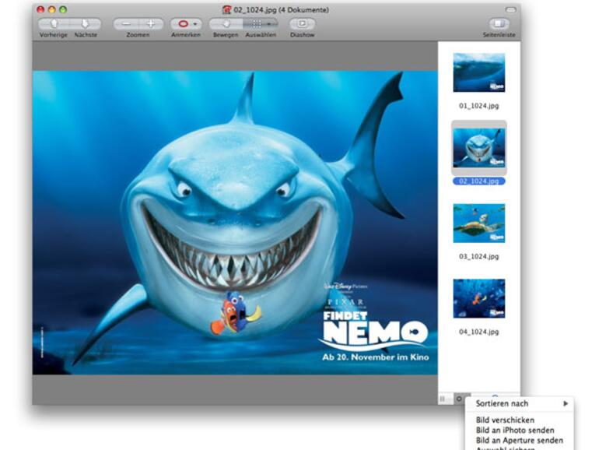The height and width of the screenshot is (450, 599).
Task: Click the highlighted label 02_1024.jpg
Action: [x=478, y=181]
